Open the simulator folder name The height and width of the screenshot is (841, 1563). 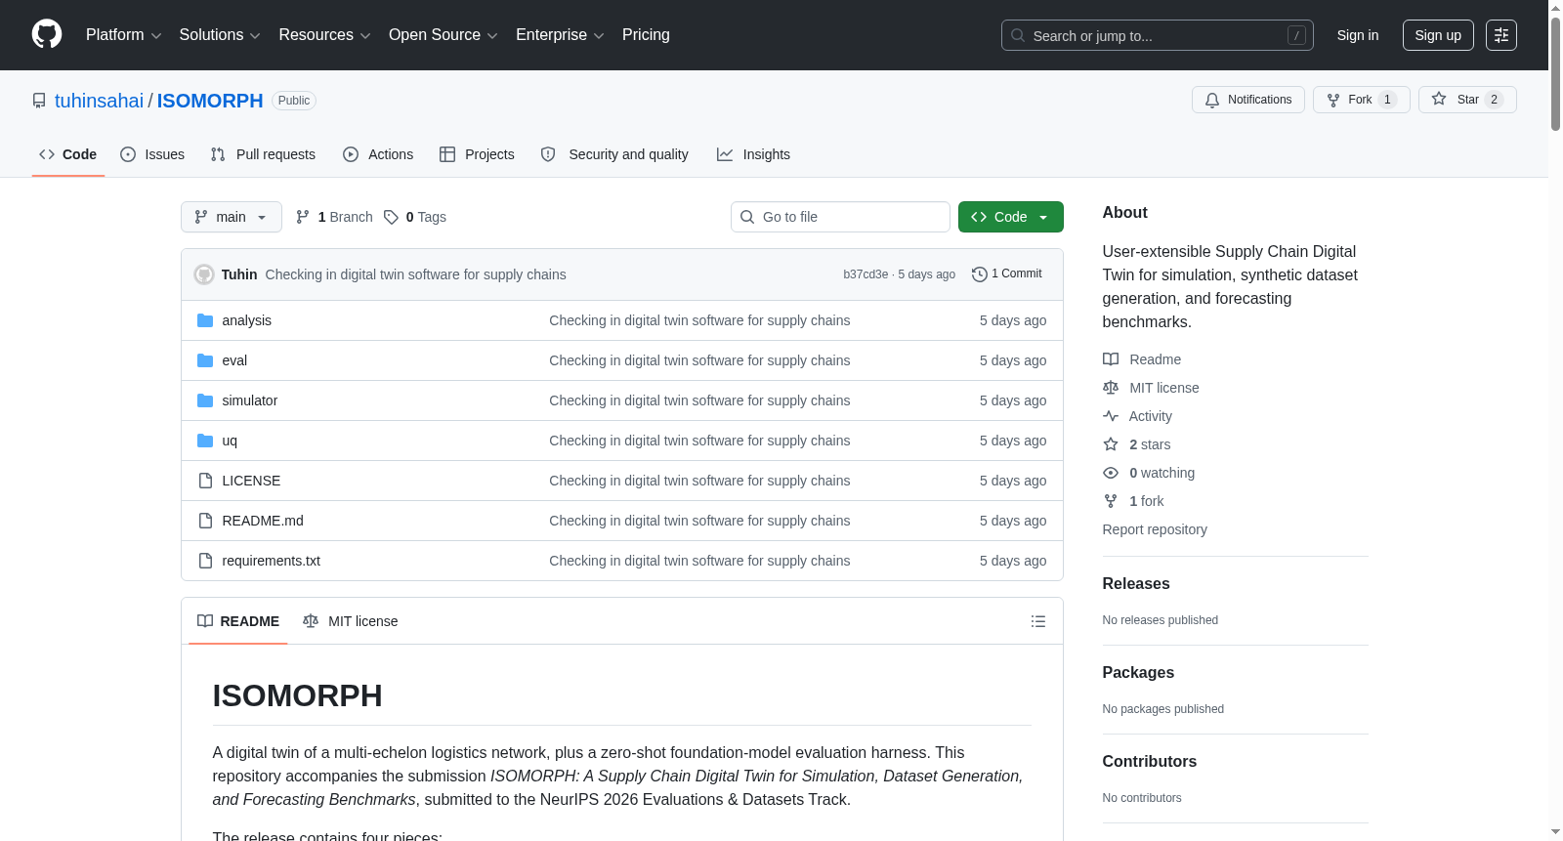[250, 400]
